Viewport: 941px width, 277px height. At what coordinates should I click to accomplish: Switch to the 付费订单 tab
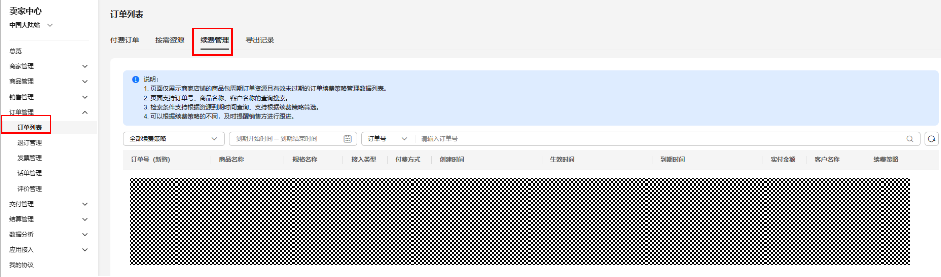125,40
